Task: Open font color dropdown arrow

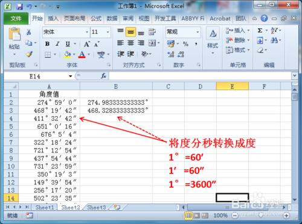Action: coord(88,54)
